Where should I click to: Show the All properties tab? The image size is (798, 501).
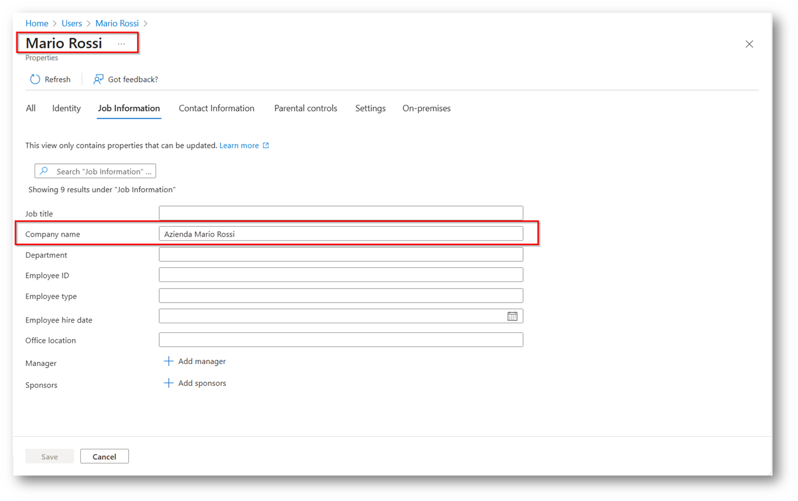point(31,109)
